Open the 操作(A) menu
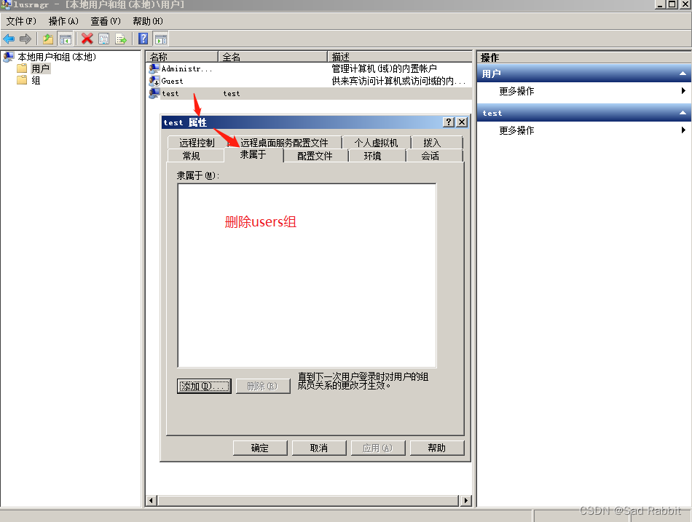Image resolution: width=692 pixels, height=522 pixels. 63,21
